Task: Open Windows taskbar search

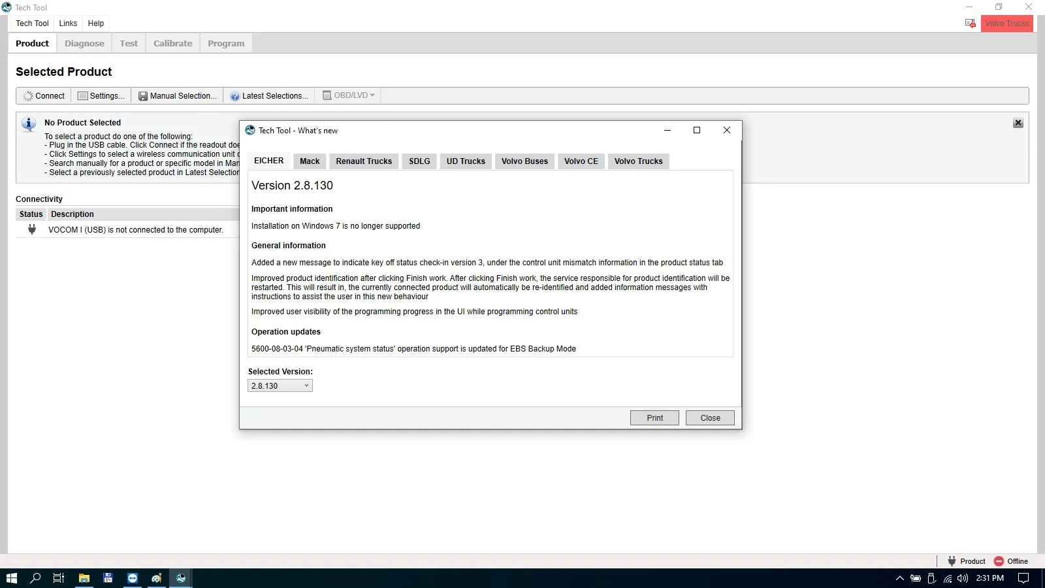Action: tap(35, 578)
